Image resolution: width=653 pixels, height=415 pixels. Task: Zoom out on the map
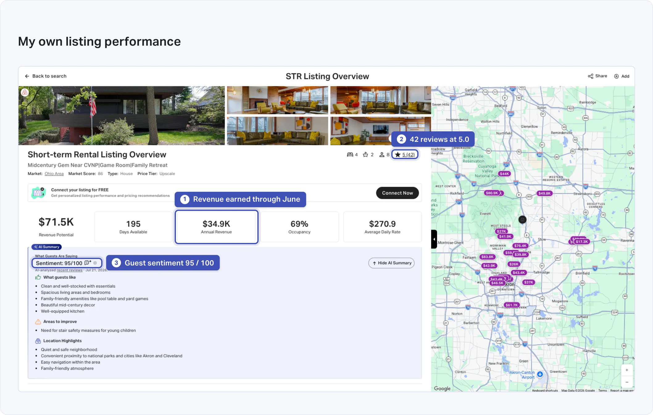click(x=627, y=382)
